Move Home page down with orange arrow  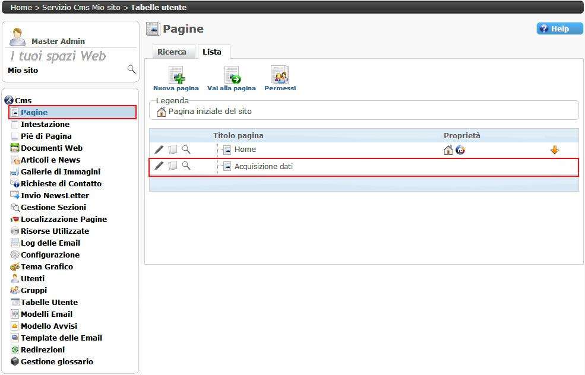pos(555,150)
